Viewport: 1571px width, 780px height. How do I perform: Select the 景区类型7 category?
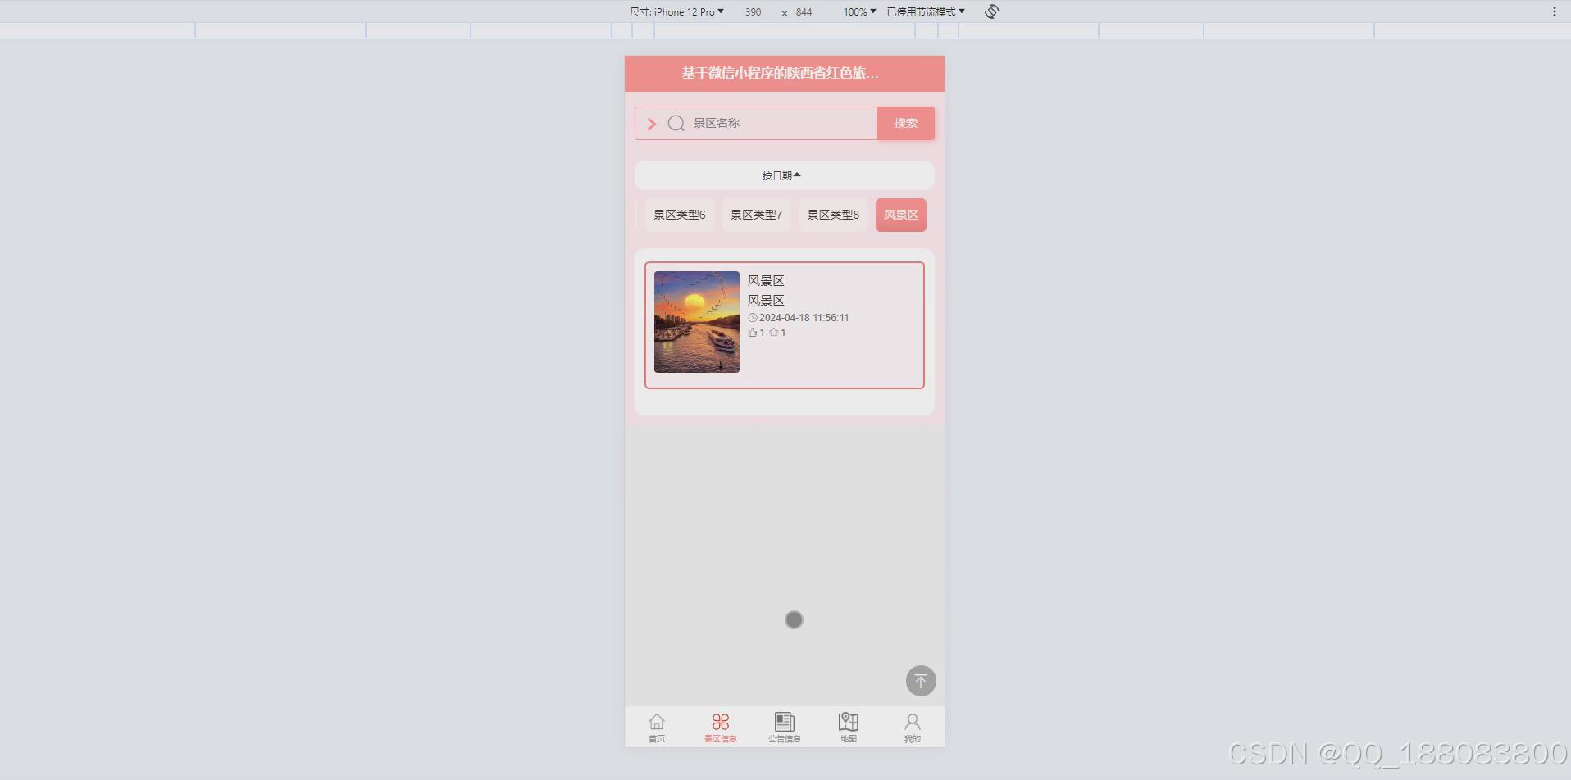756,215
